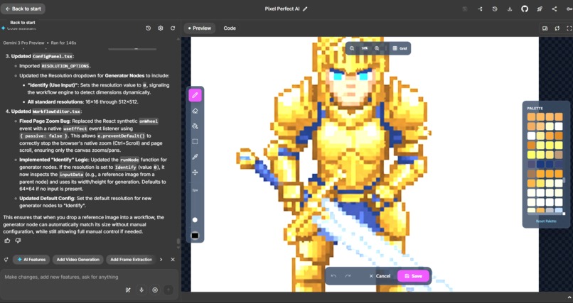
Task: Select the Eyedropper color picker tool
Action: click(x=195, y=157)
